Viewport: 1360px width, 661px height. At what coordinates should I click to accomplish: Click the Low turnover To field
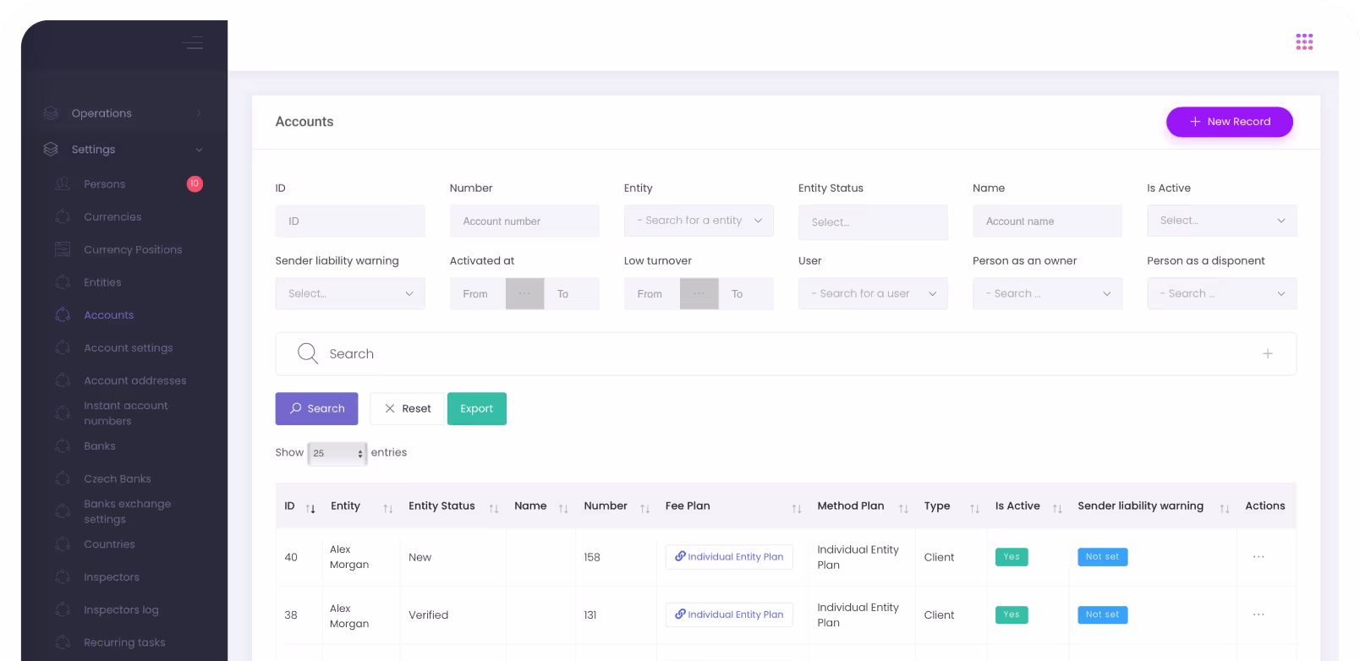coord(746,293)
